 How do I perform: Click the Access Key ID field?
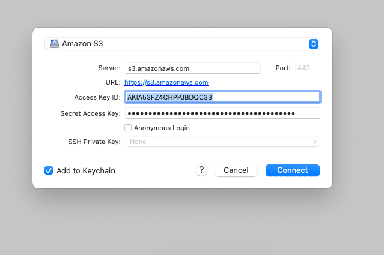tap(222, 97)
